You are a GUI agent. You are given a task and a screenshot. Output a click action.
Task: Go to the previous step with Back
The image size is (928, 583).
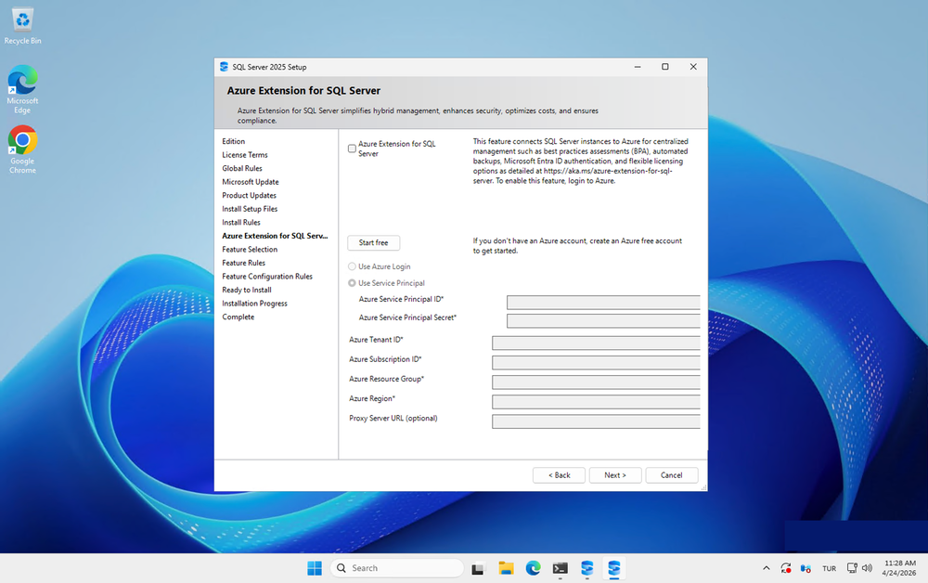559,475
